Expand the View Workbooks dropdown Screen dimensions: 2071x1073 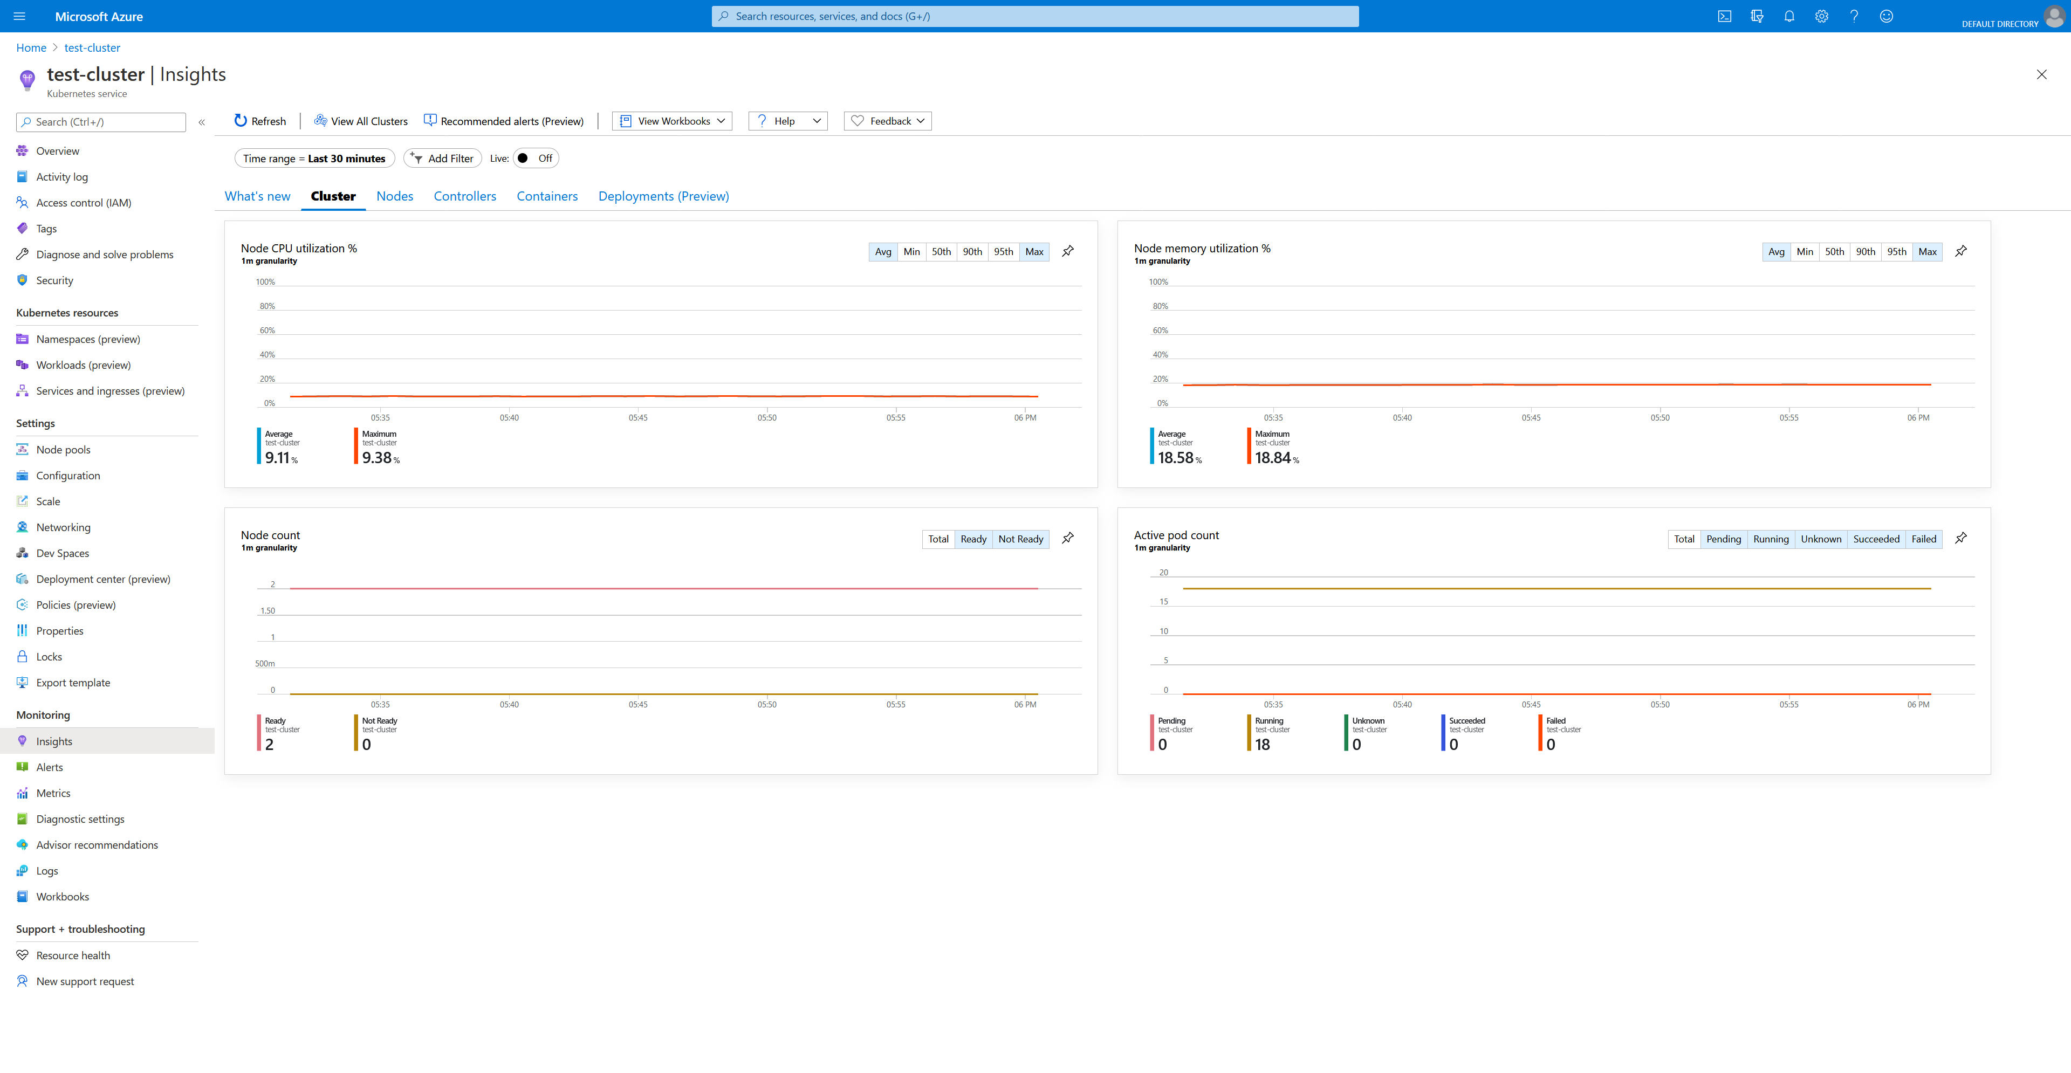click(x=672, y=121)
